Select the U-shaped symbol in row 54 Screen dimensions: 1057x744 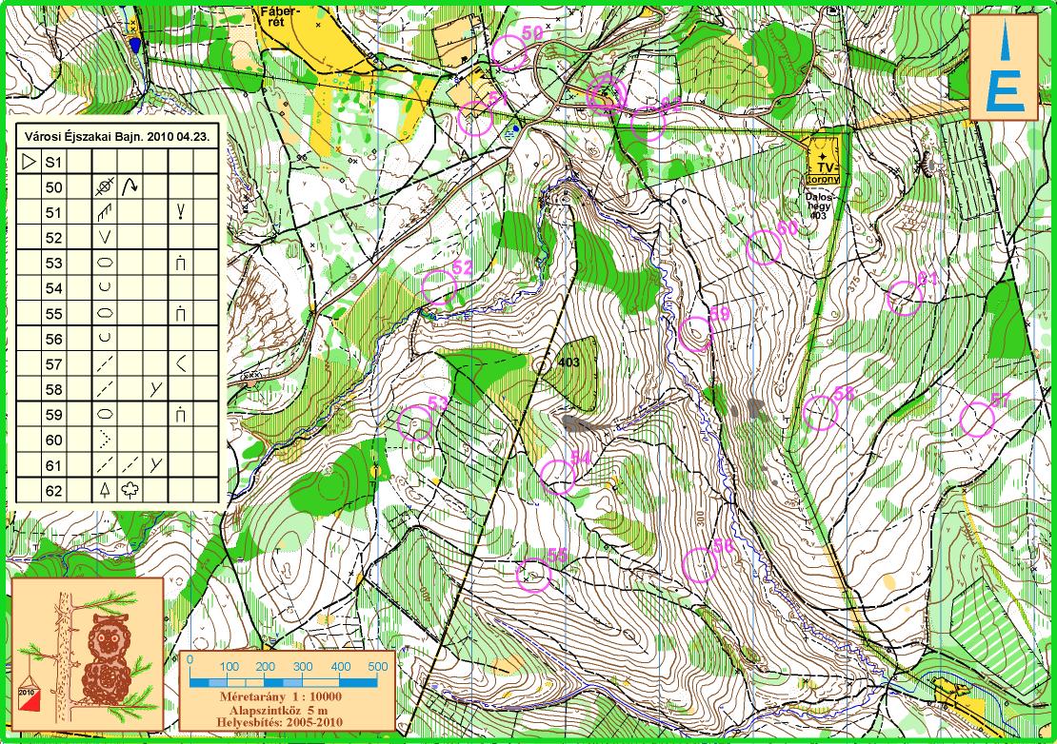tap(105, 288)
